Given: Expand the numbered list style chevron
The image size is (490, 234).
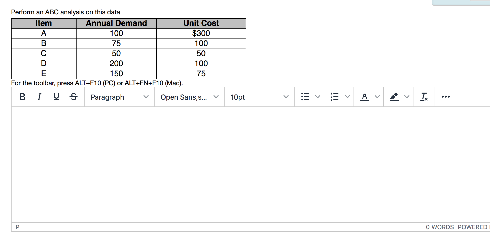Looking at the screenshot, I should [x=347, y=97].
